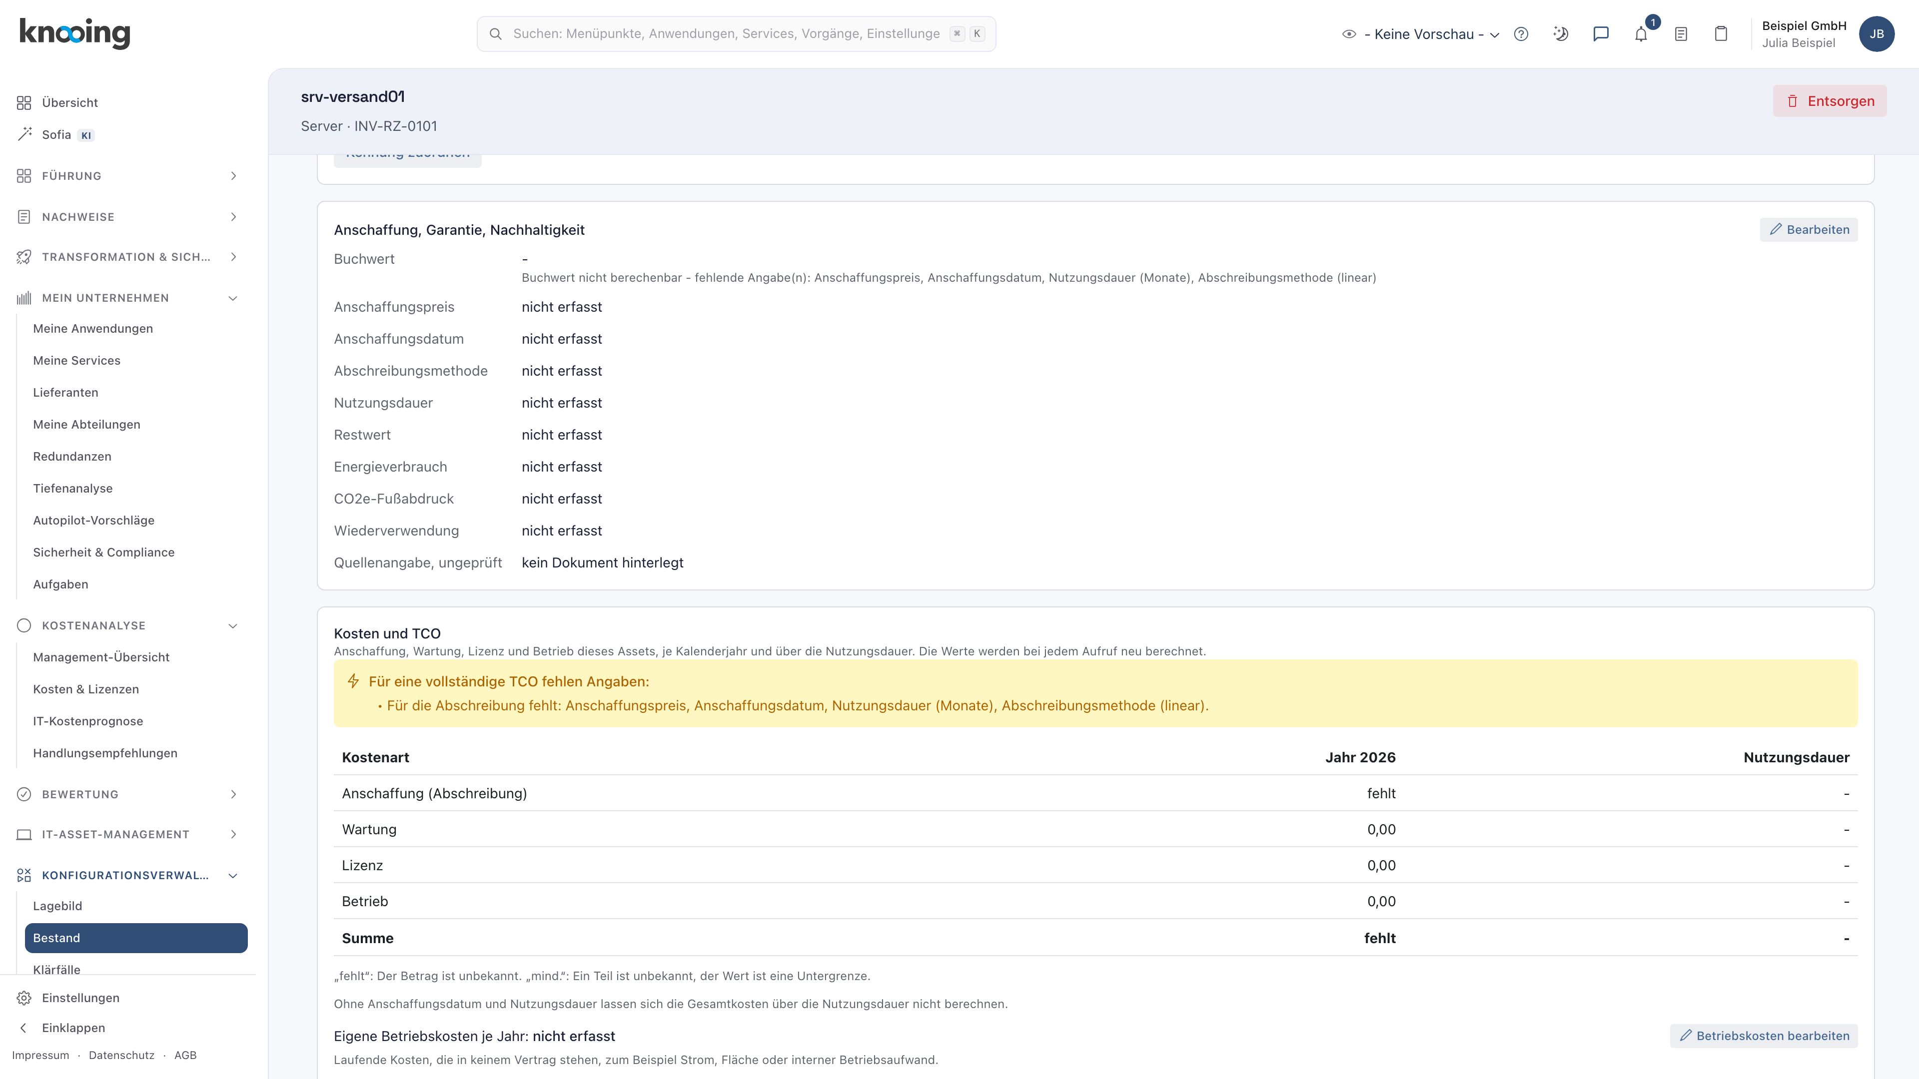Open notifications bell icon
1919x1079 pixels.
tap(1641, 34)
